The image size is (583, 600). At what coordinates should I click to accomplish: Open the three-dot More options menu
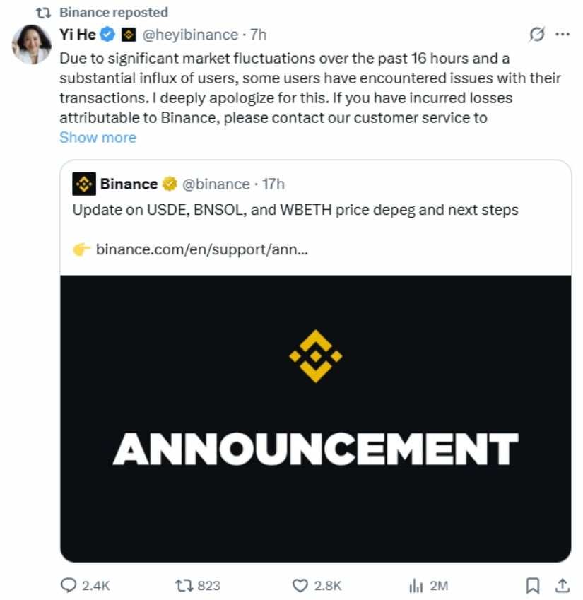[563, 34]
